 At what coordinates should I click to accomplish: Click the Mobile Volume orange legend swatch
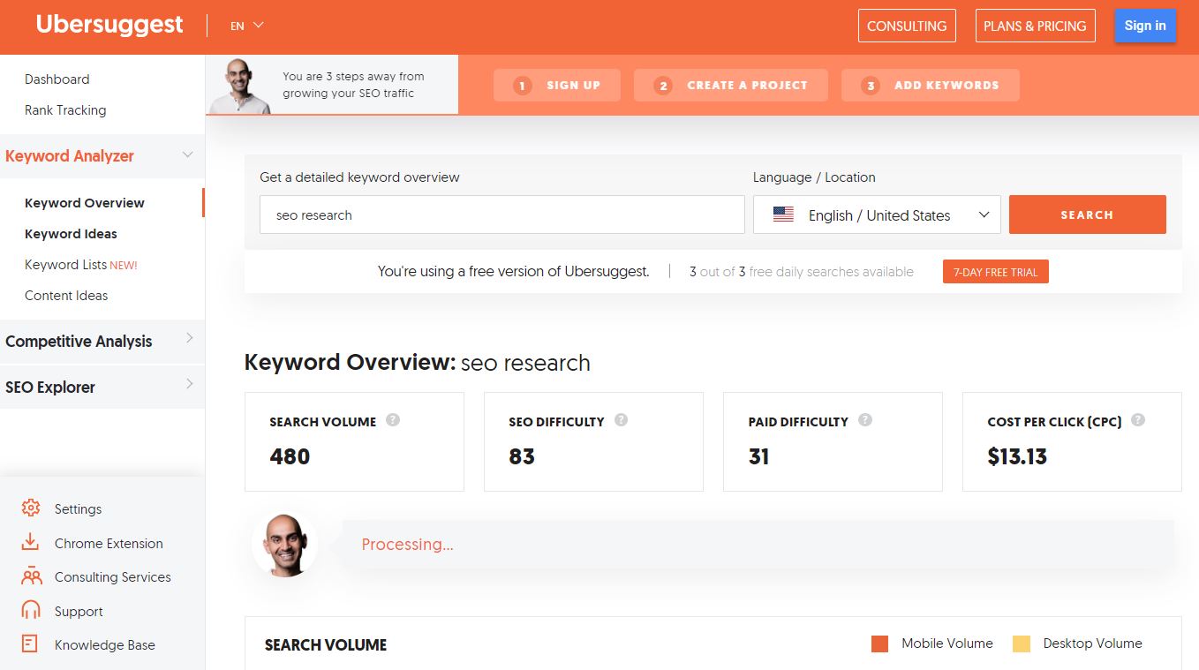pos(879,644)
